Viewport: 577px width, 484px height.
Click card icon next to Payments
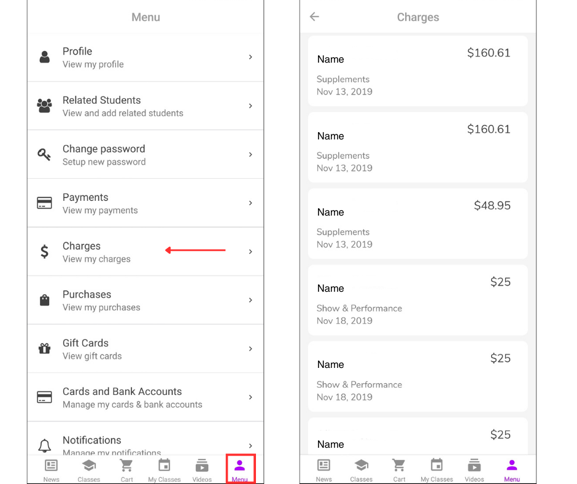pyautogui.click(x=44, y=203)
